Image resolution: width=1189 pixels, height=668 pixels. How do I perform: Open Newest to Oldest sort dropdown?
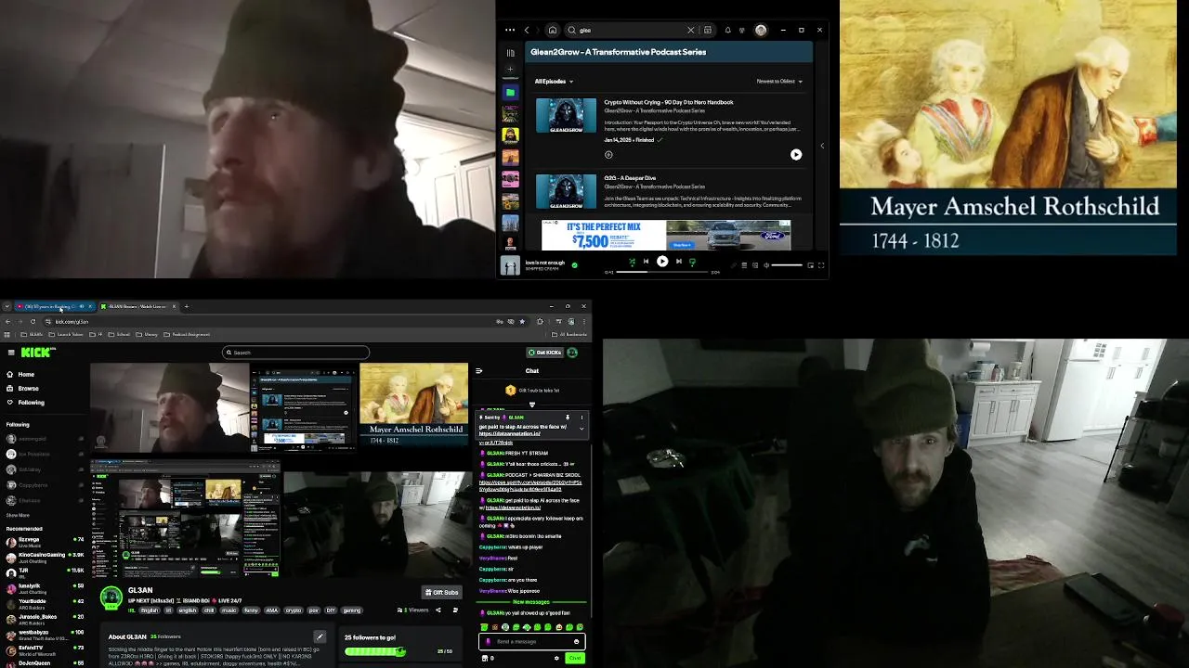coord(779,82)
